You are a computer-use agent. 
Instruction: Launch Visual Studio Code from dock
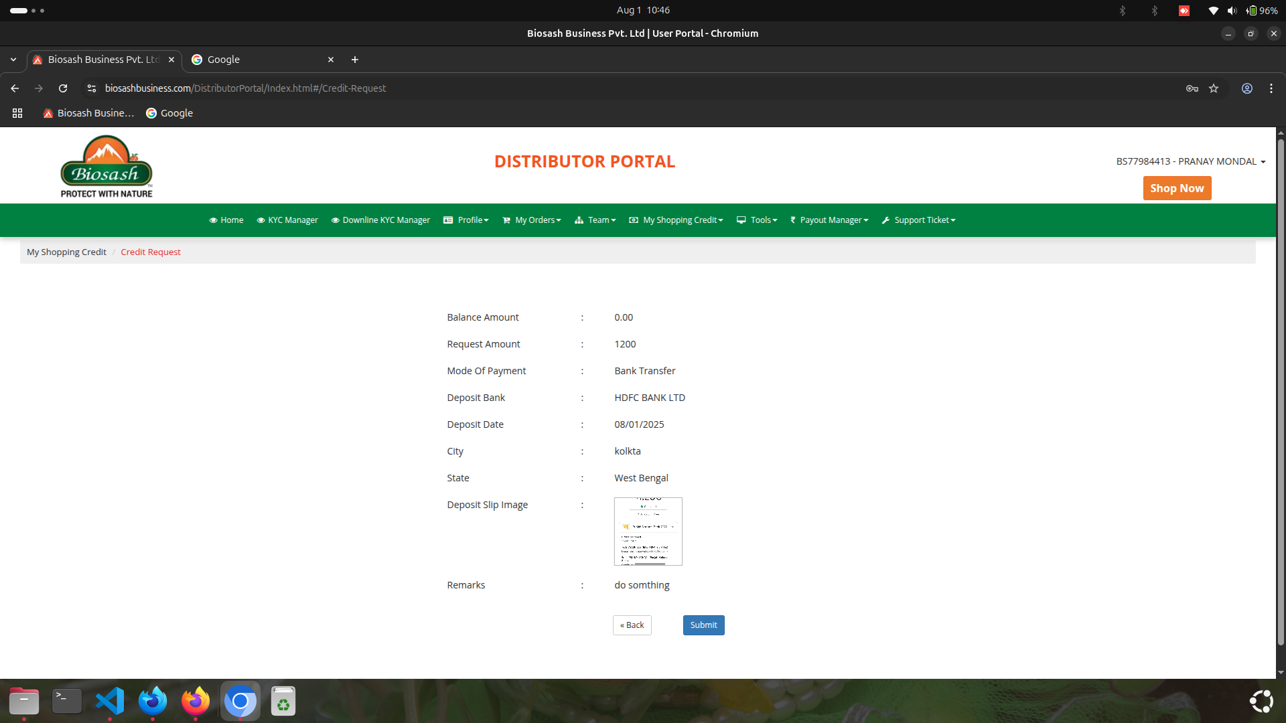pyautogui.click(x=110, y=701)
